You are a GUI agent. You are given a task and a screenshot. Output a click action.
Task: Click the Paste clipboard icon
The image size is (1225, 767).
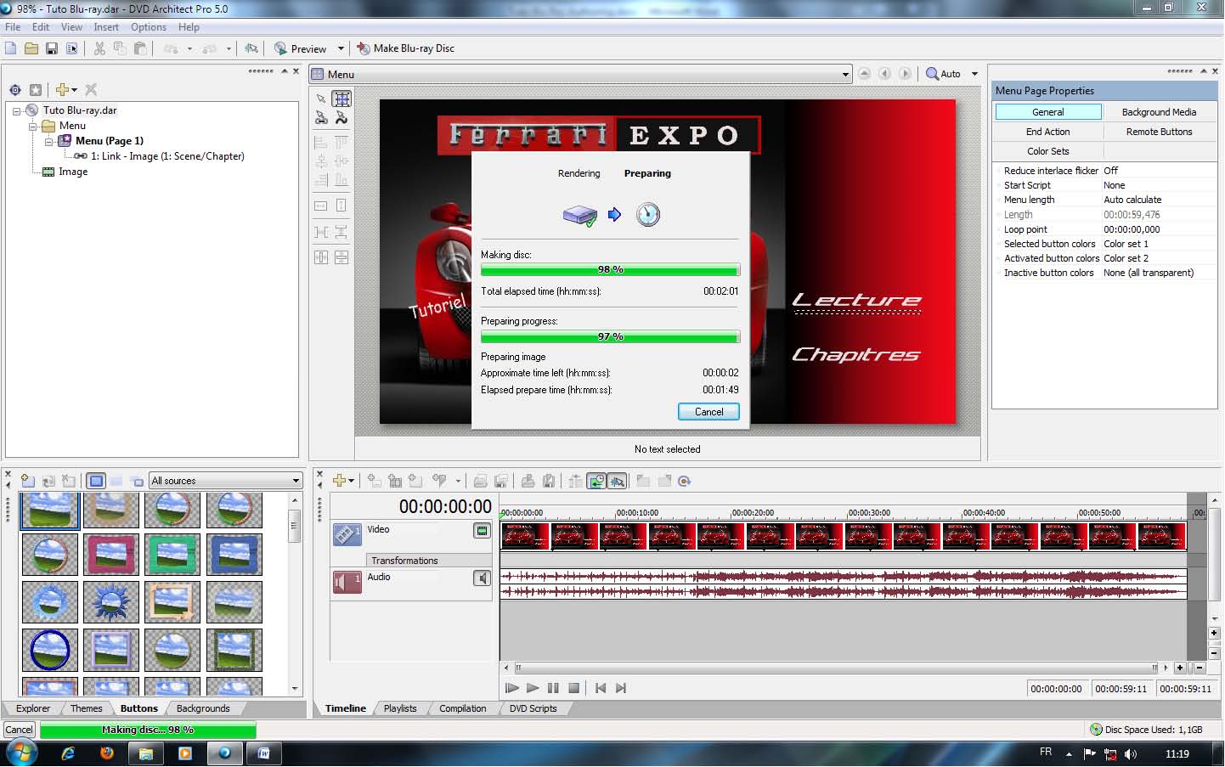(x=140, y=48)
